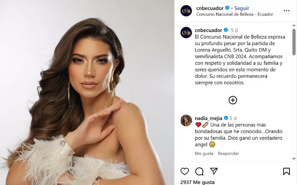Share post with the paper plane icon
The image size is (297, 185).
click(x=214, y=171)
